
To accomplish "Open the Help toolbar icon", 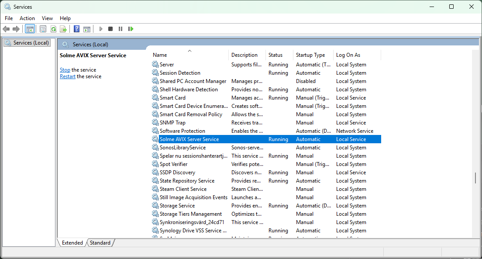I will point(76,29).
